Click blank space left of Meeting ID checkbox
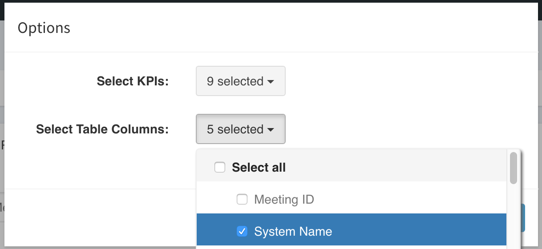Image resolution: width=542 pixels, height=249 pixels. (x=216, y=200)
